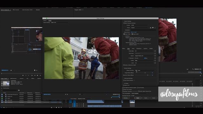Click the delete preset trash icon
203x114 pixels.
[155, 28]
